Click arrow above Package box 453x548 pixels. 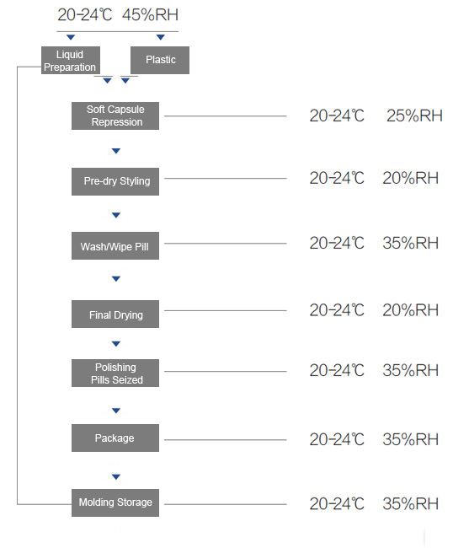(116, 411)
